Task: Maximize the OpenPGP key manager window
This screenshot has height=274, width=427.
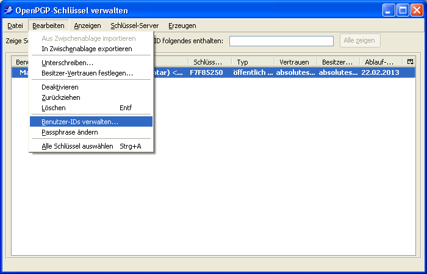Action: pos(403,10)
